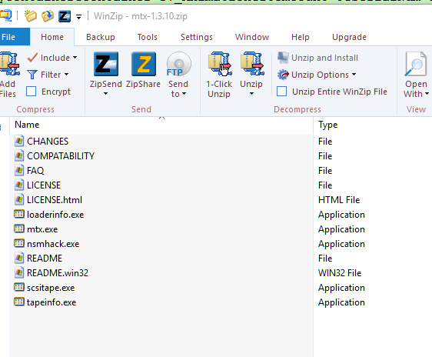Tick the Unzip Entire WinZip File checkbox
Screen dimensions: 432x357
(281, 92)
